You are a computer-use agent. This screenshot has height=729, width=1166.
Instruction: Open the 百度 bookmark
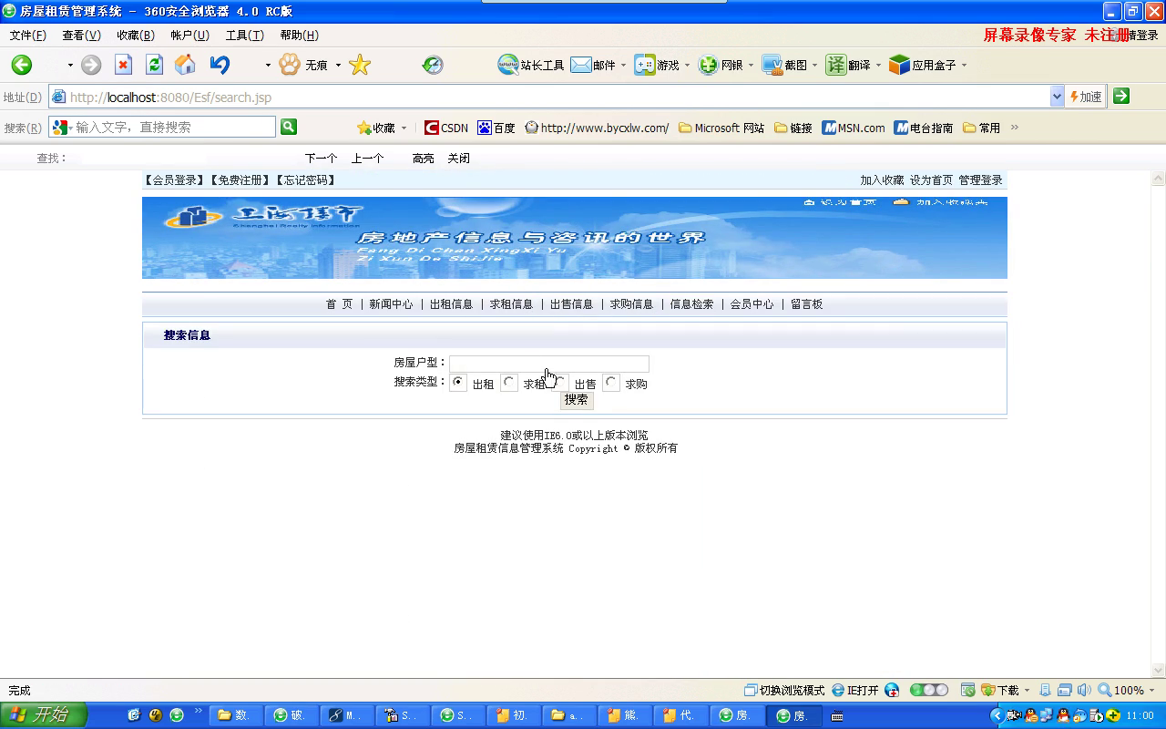496,128
